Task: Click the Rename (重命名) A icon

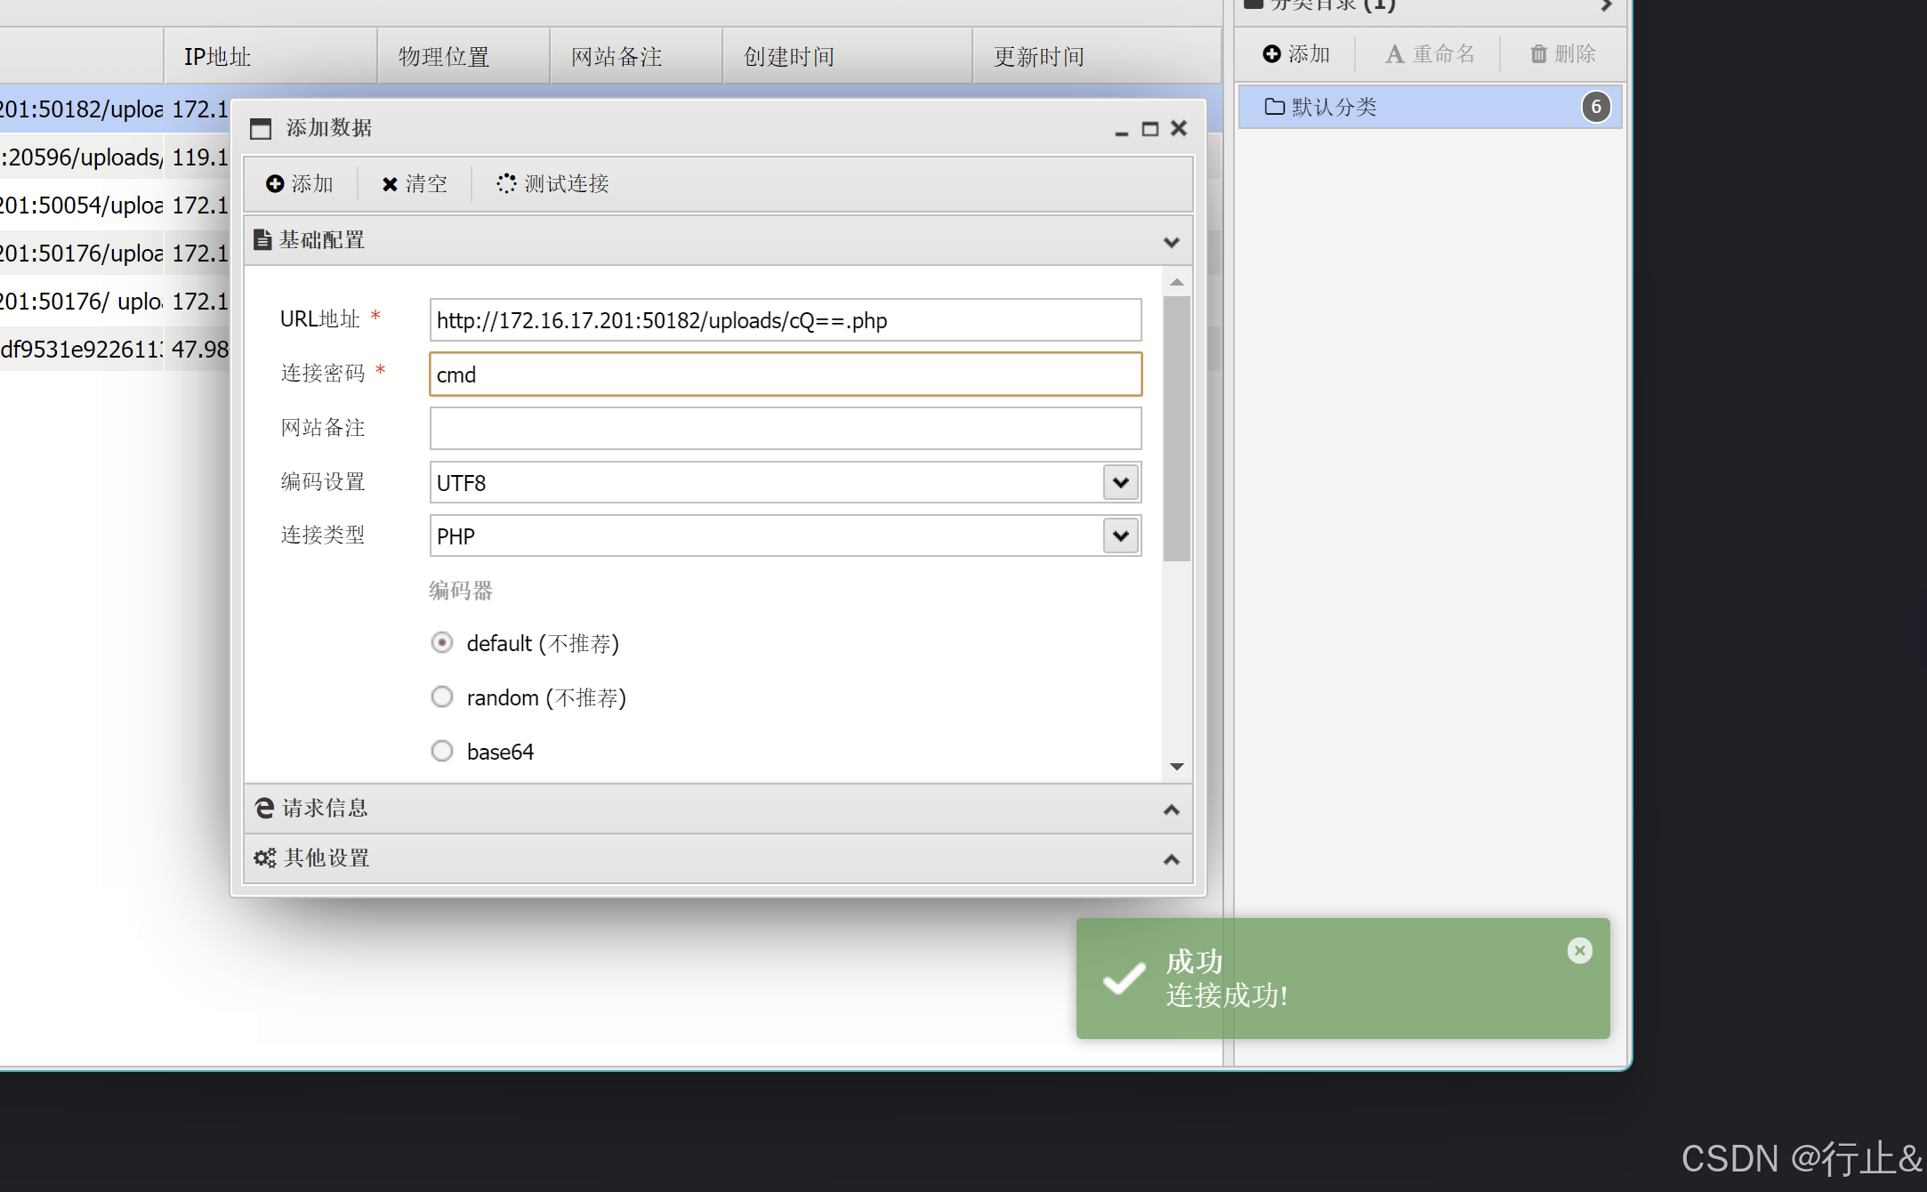Action: 1394,54
